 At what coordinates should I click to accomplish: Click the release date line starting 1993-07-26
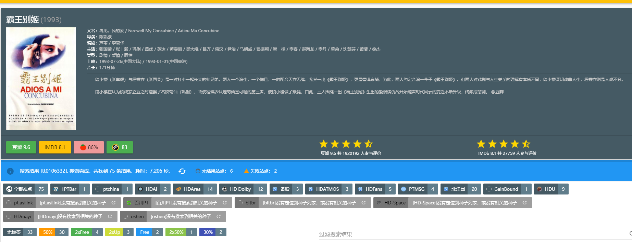click(x=143, y=62)
